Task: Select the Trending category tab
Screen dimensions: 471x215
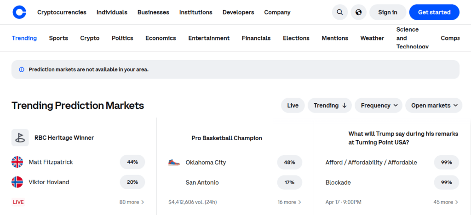Action: 24,38
